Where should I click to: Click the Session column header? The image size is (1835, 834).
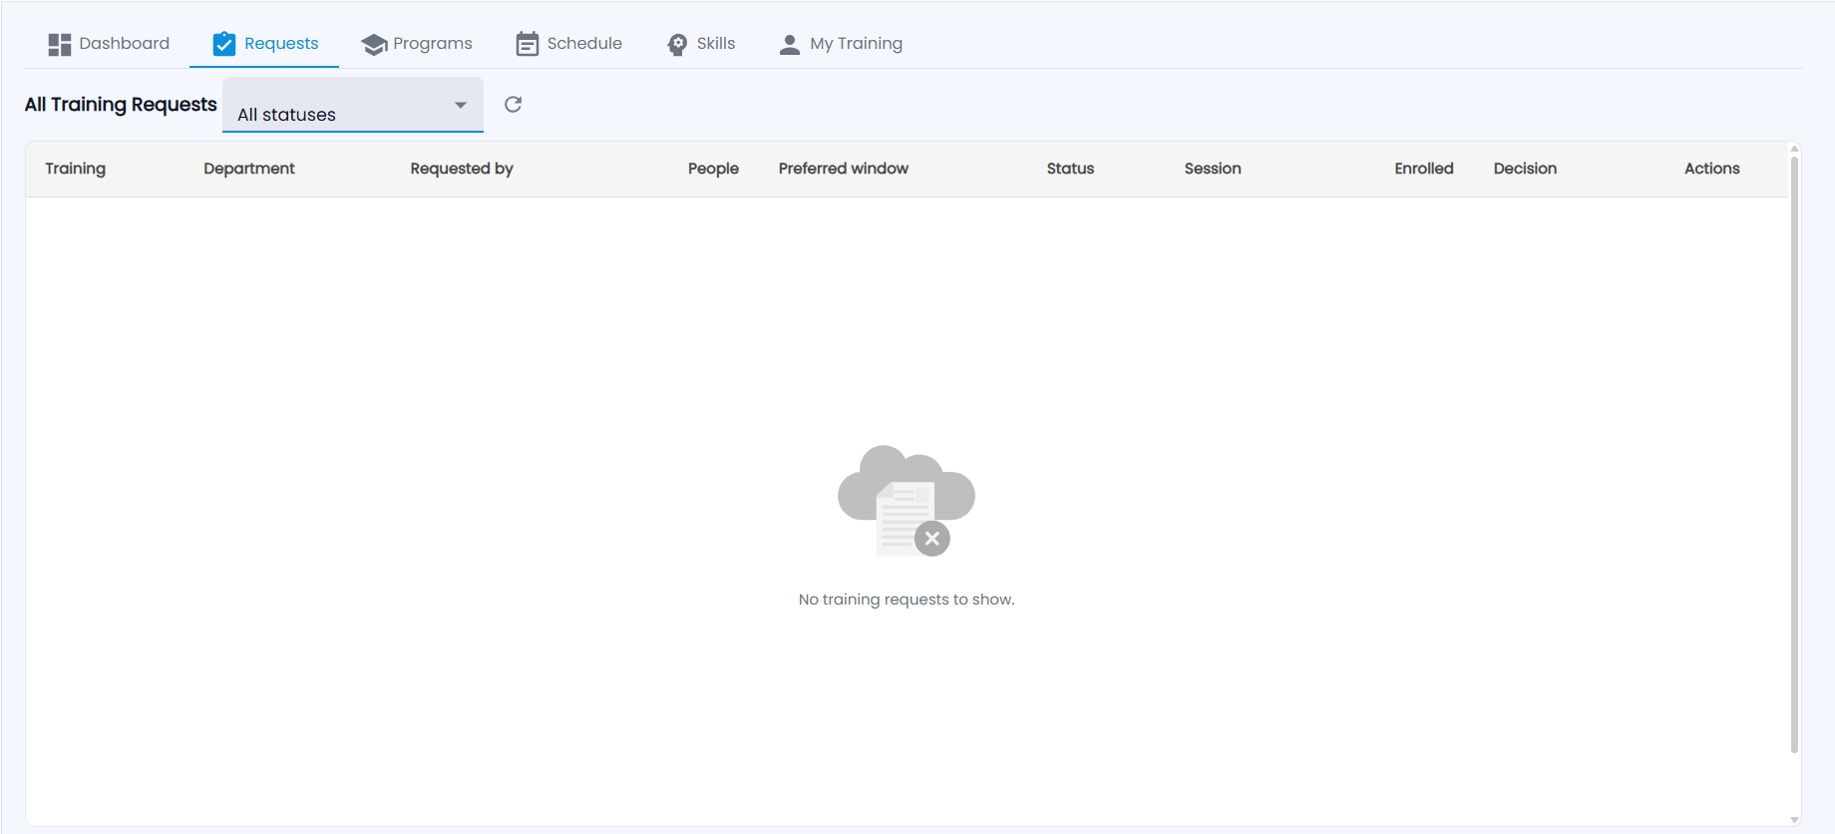[1213, 169]
